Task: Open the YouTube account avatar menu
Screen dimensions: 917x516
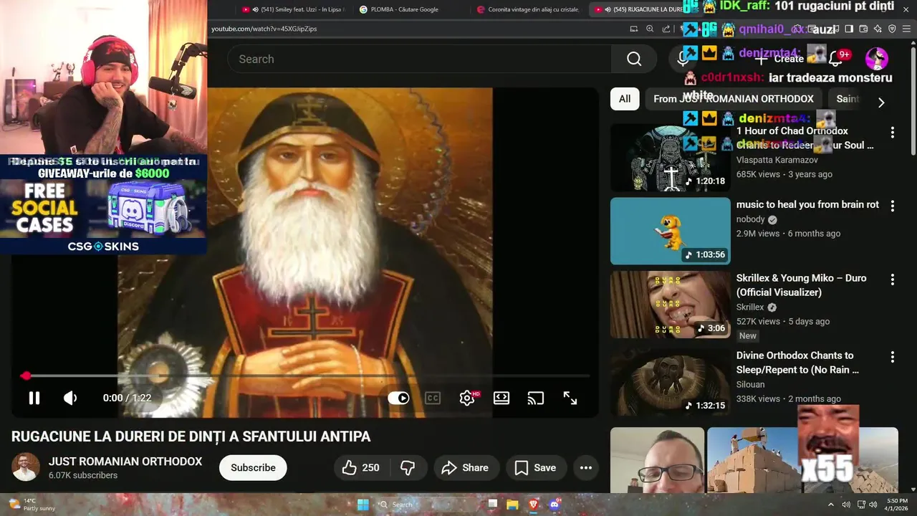Action: point(877,59)
